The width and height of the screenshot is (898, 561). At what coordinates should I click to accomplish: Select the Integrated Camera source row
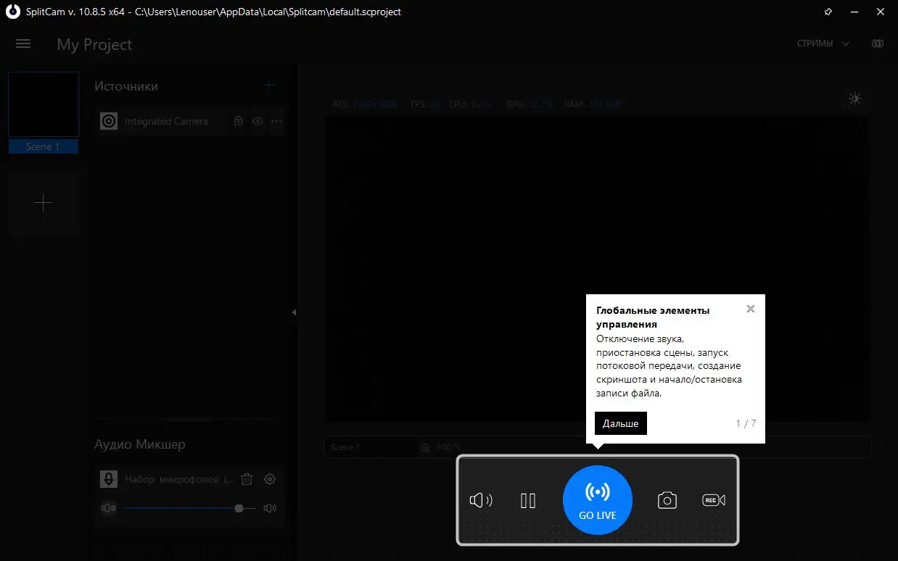(x=190, y=121)
